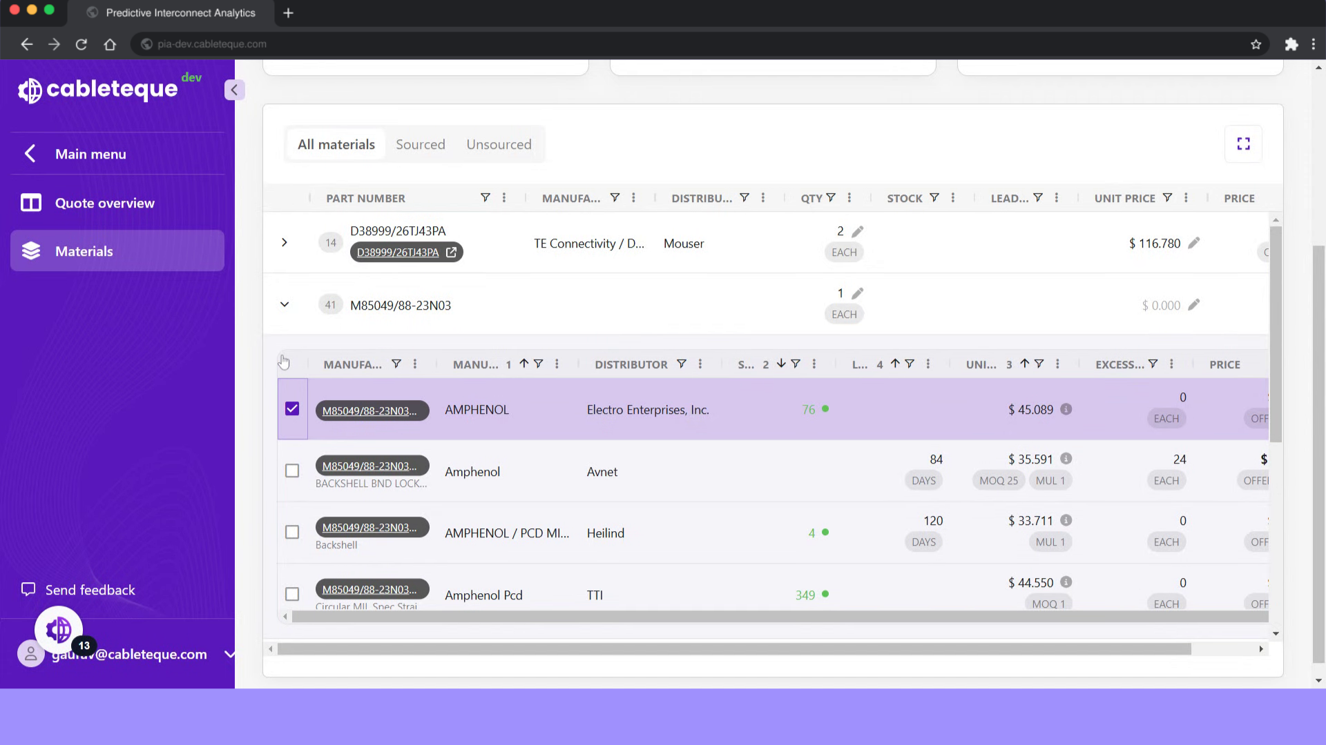Click the offers table horizontal scrollbar
This screenshot has width=1326, height=745.
coord(779,617)
